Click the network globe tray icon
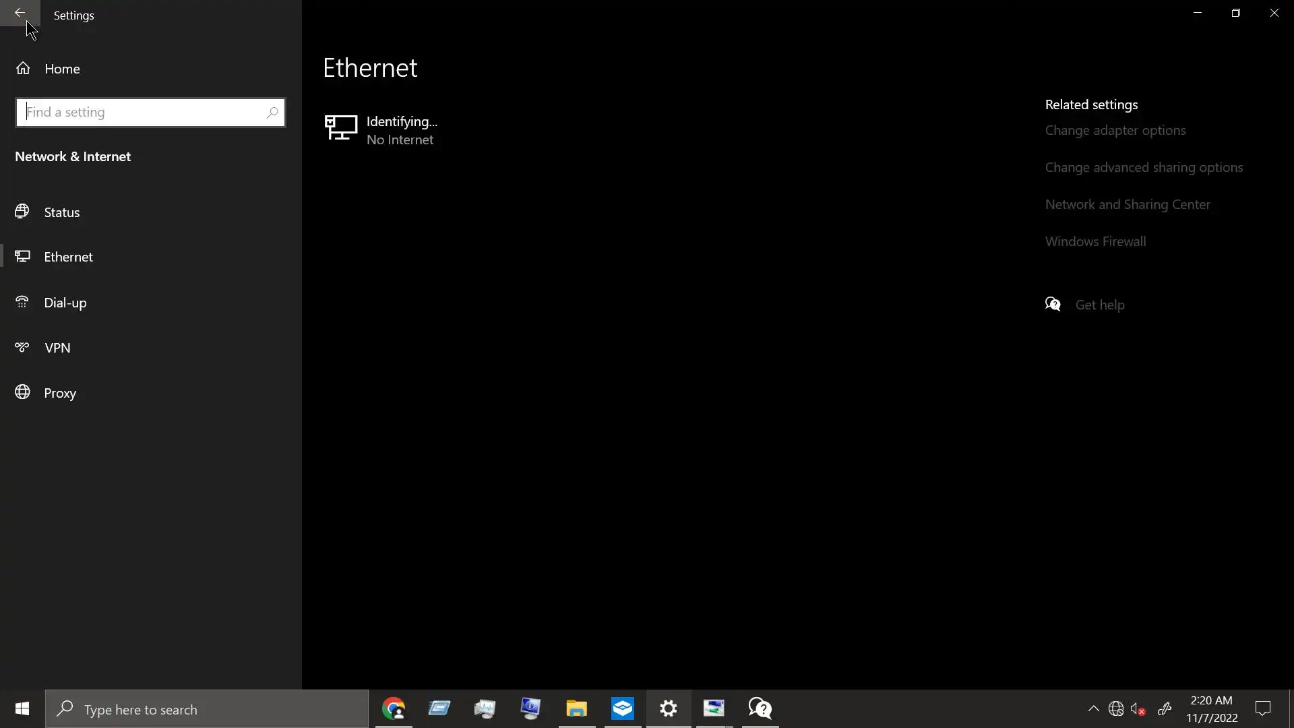Screen dimensions: 1294x728 point(1116,708)
